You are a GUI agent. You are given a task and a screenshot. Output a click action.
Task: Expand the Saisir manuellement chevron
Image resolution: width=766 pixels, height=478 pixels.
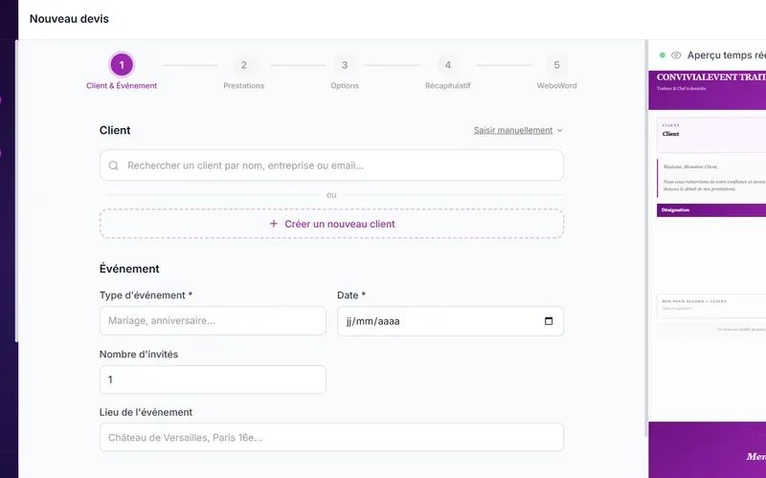click(x=560, y=130)
